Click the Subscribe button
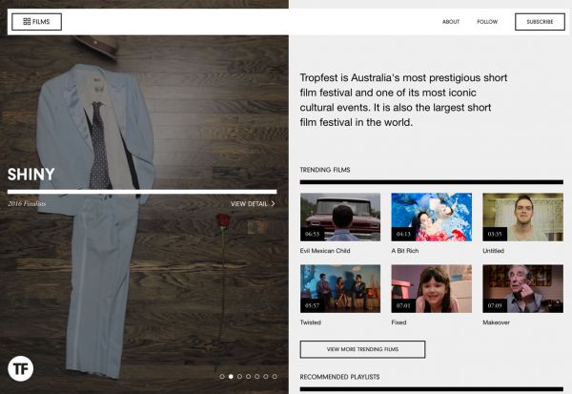 [540, 22]
